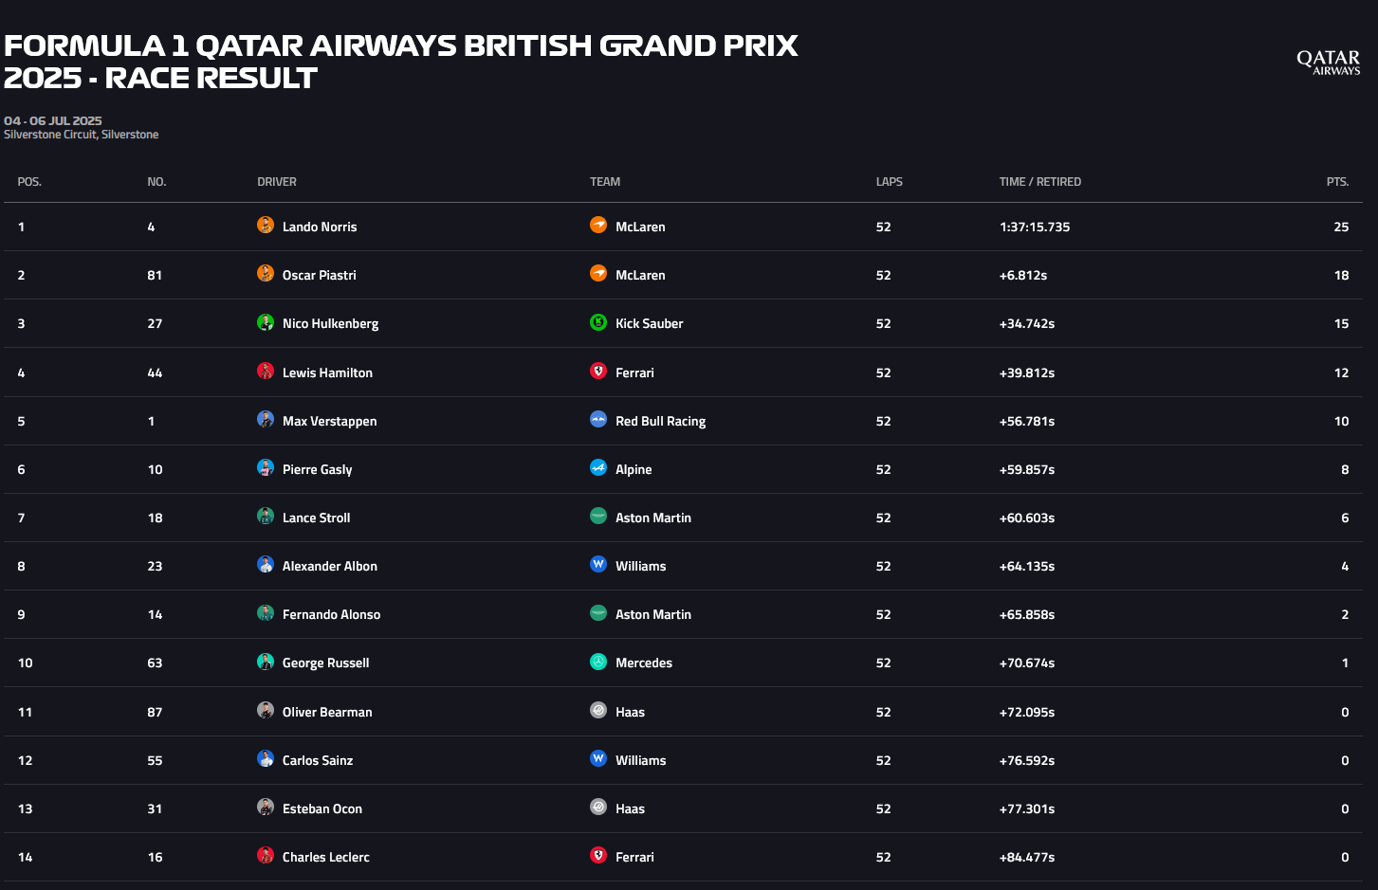Open Nico Hulkenberg's driver profile link
Screen dimensions: 1378x890
(330, 323)
